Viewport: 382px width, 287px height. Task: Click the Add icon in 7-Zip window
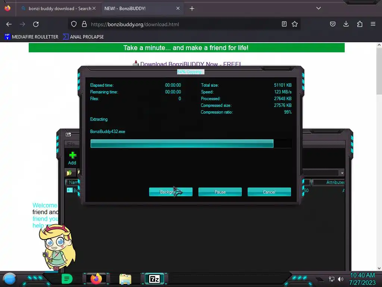point(72,158)
